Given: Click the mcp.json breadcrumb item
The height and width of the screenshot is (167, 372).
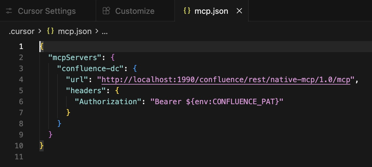Looking at the screenshot, I should pos(75,31).
